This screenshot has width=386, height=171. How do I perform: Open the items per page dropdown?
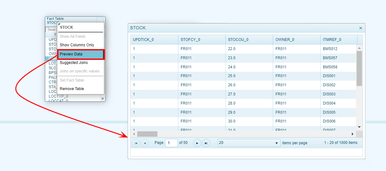[249, 143]
